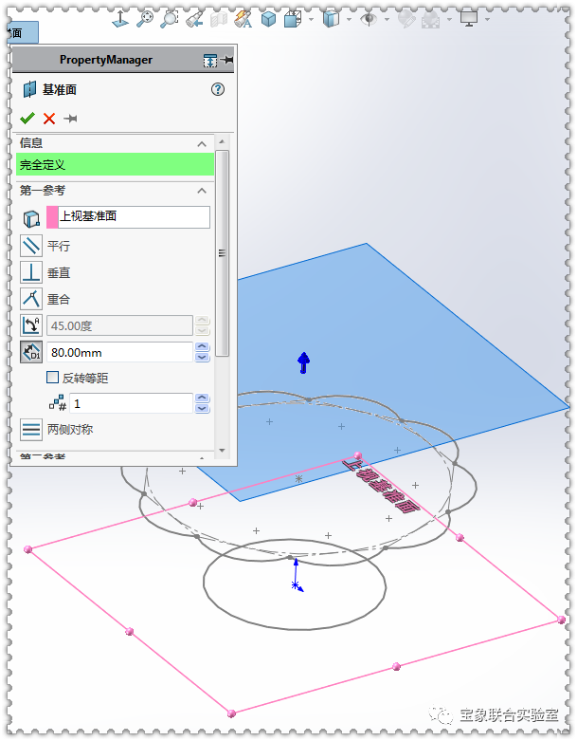Click the pushpin icon beside the red X
Screen dimensions: 577x741
(70, 119)
